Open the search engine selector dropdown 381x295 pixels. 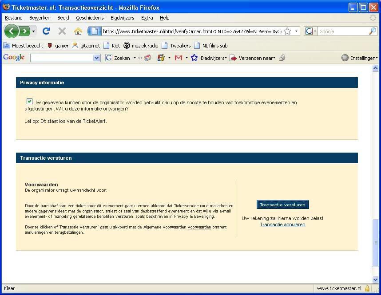point(315,31)
